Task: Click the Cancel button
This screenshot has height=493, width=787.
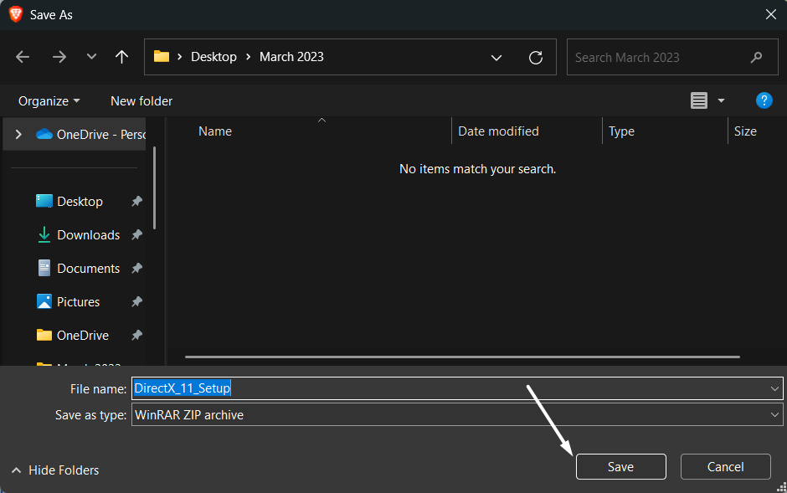Action: click(x=725, y=467)
